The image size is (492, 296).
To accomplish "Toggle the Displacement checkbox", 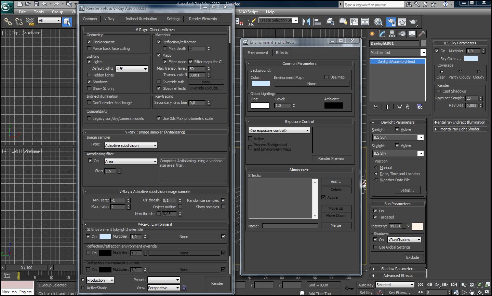I will click(89, 42).
